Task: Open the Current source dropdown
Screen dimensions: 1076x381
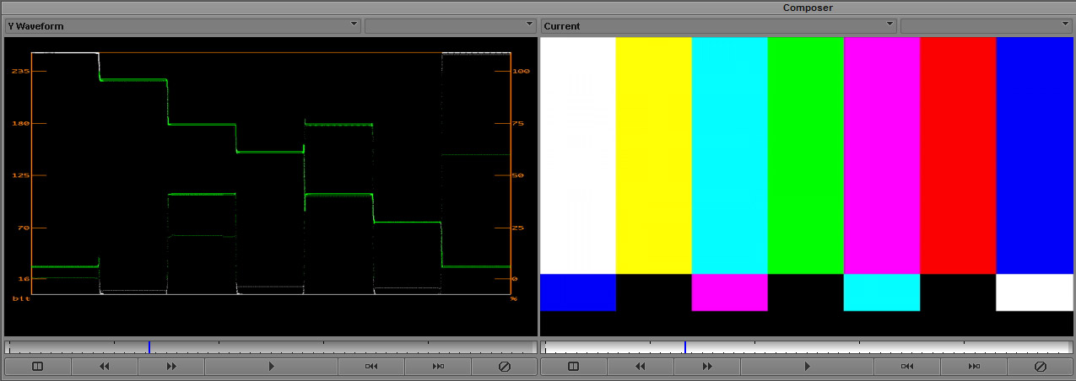Action: [718, 26]
